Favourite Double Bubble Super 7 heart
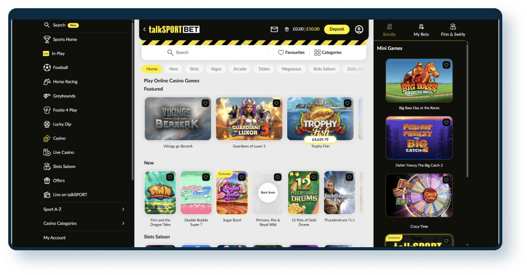 (206, 177)
